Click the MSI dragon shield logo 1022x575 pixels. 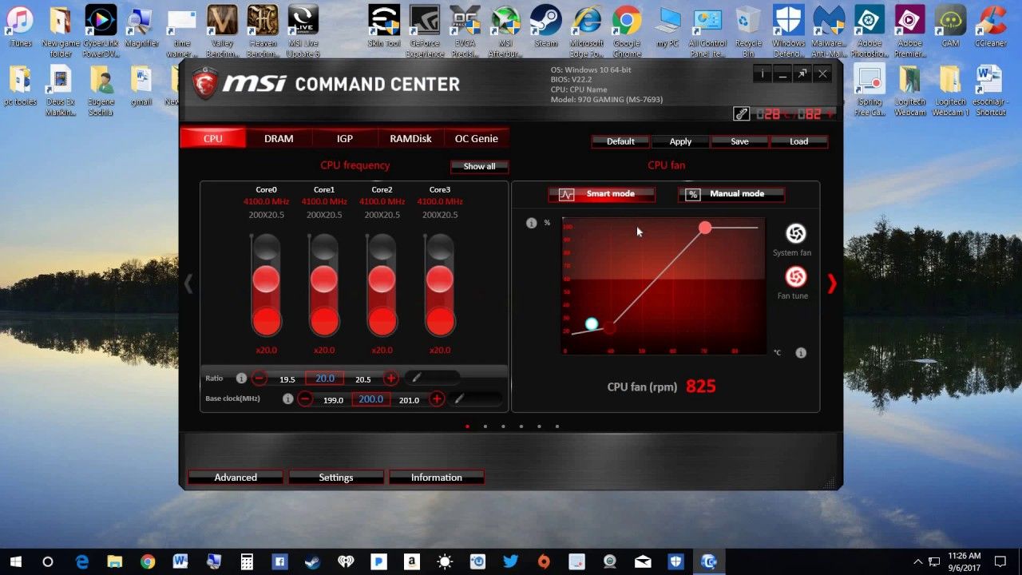click(205, 83)
